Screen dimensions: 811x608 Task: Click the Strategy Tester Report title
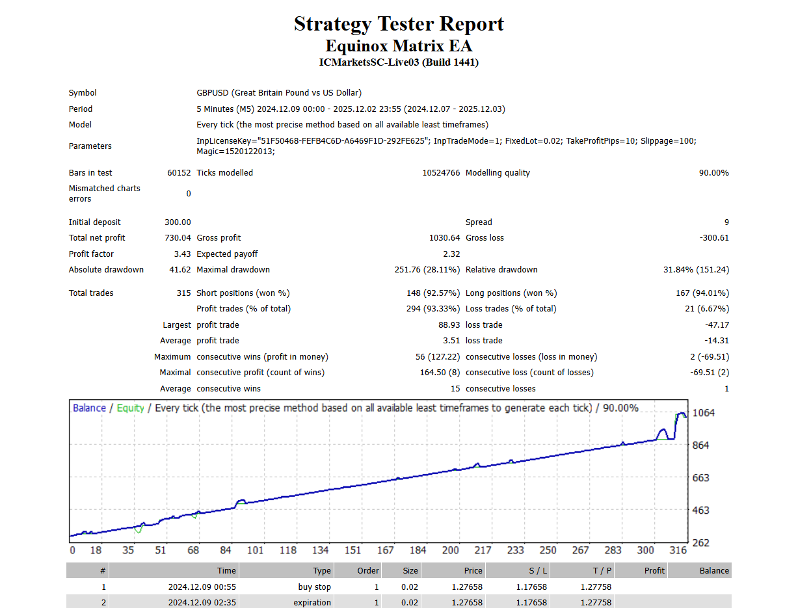(399, 24)
